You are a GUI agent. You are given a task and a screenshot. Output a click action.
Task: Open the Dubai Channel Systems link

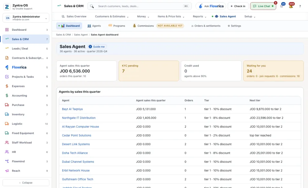[x=78, y=162]
